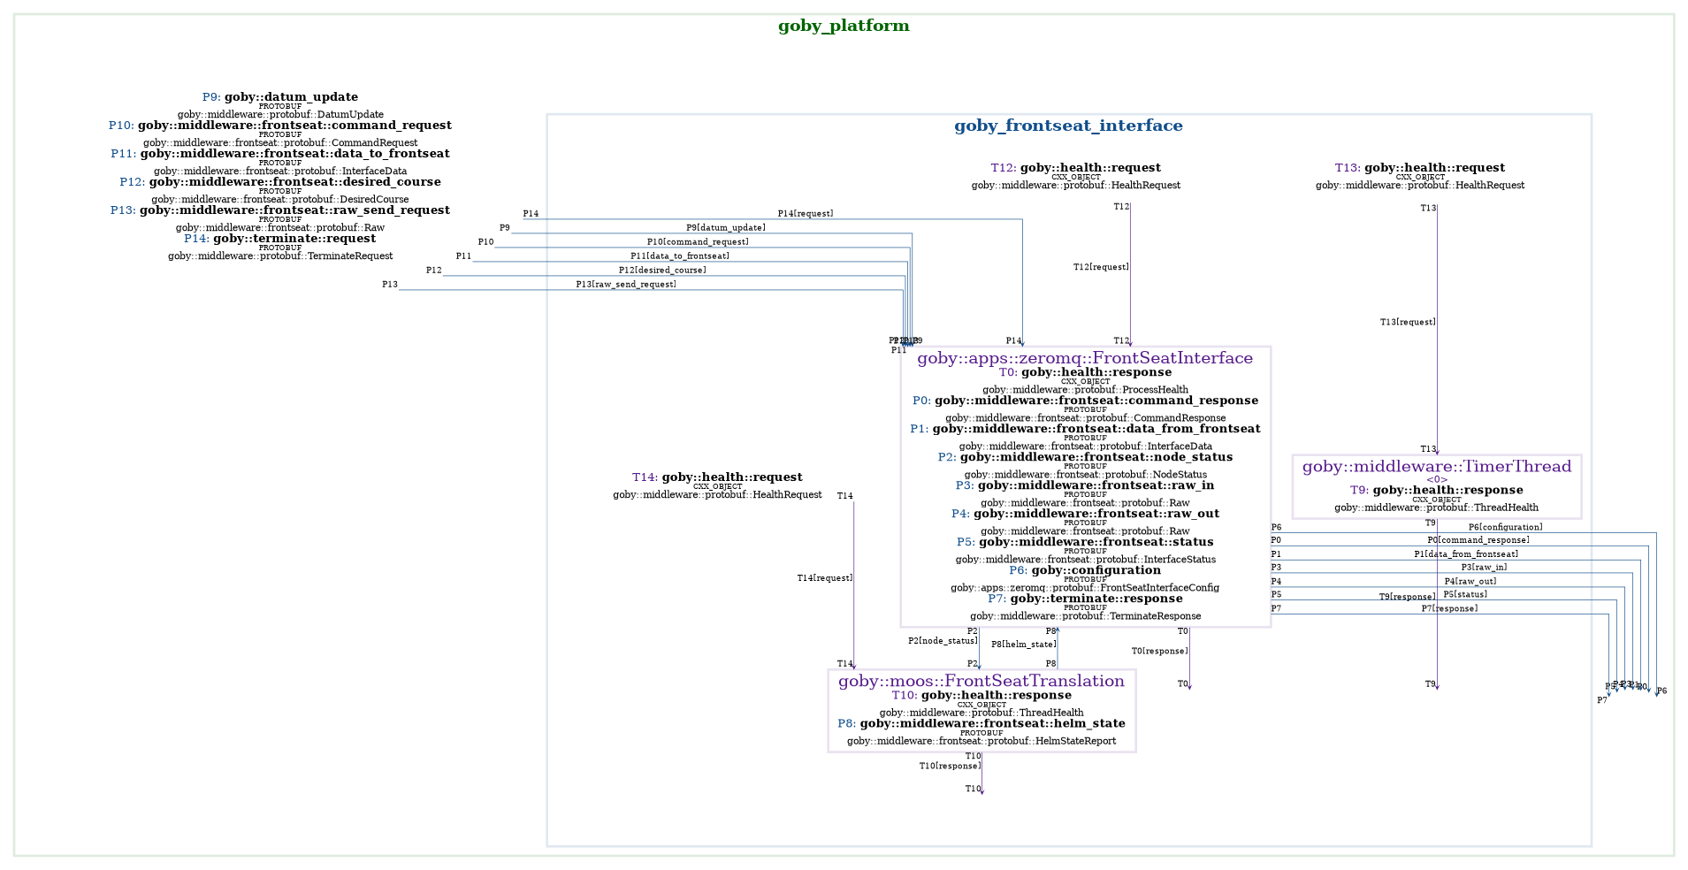This screenshot has height=870, width=1688.
Task: Select the P13[raw_send_request] edge label
Action: pyautogui.click(x=625, y=285)
